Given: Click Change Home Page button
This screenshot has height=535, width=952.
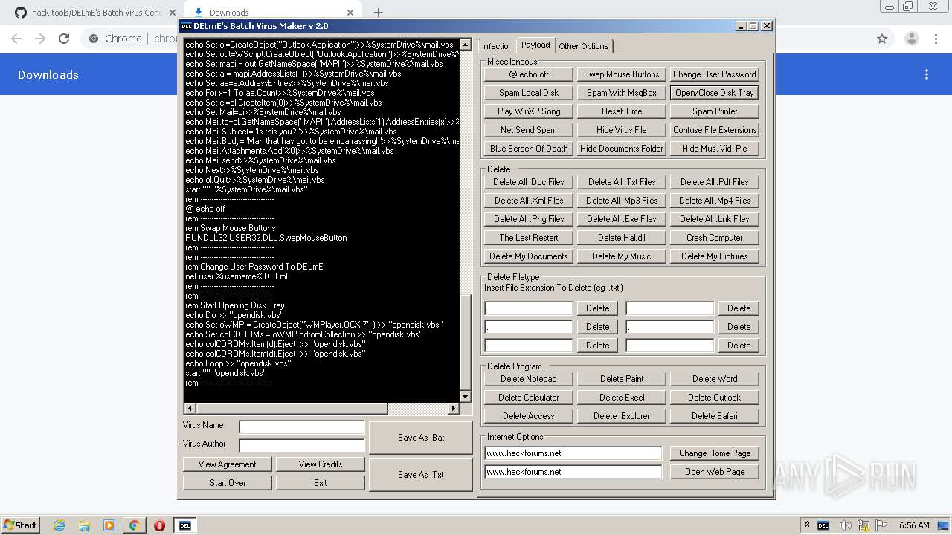Looking at the screenshot, I should tap(715, 453).
